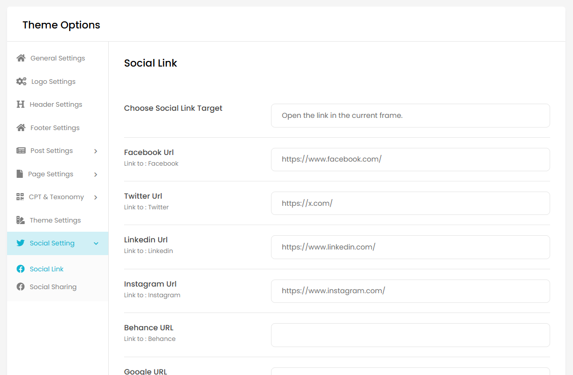This screenshot has width=573, height=375.
Task: Expand the Post Settings submenu arrow
Action: 96,151
